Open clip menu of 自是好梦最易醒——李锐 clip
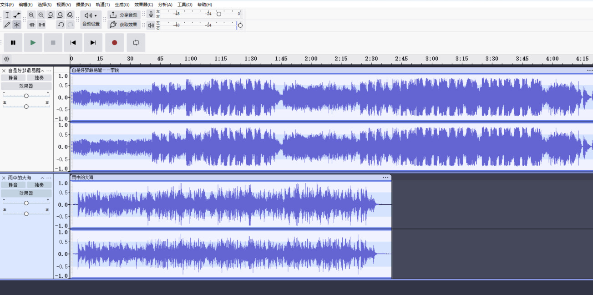593x295 pixels. point(589,70)
